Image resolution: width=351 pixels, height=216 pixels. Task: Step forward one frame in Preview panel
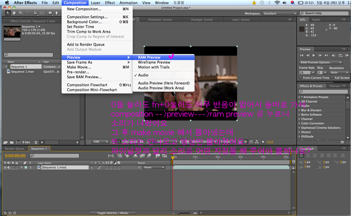tap(320, 55)
